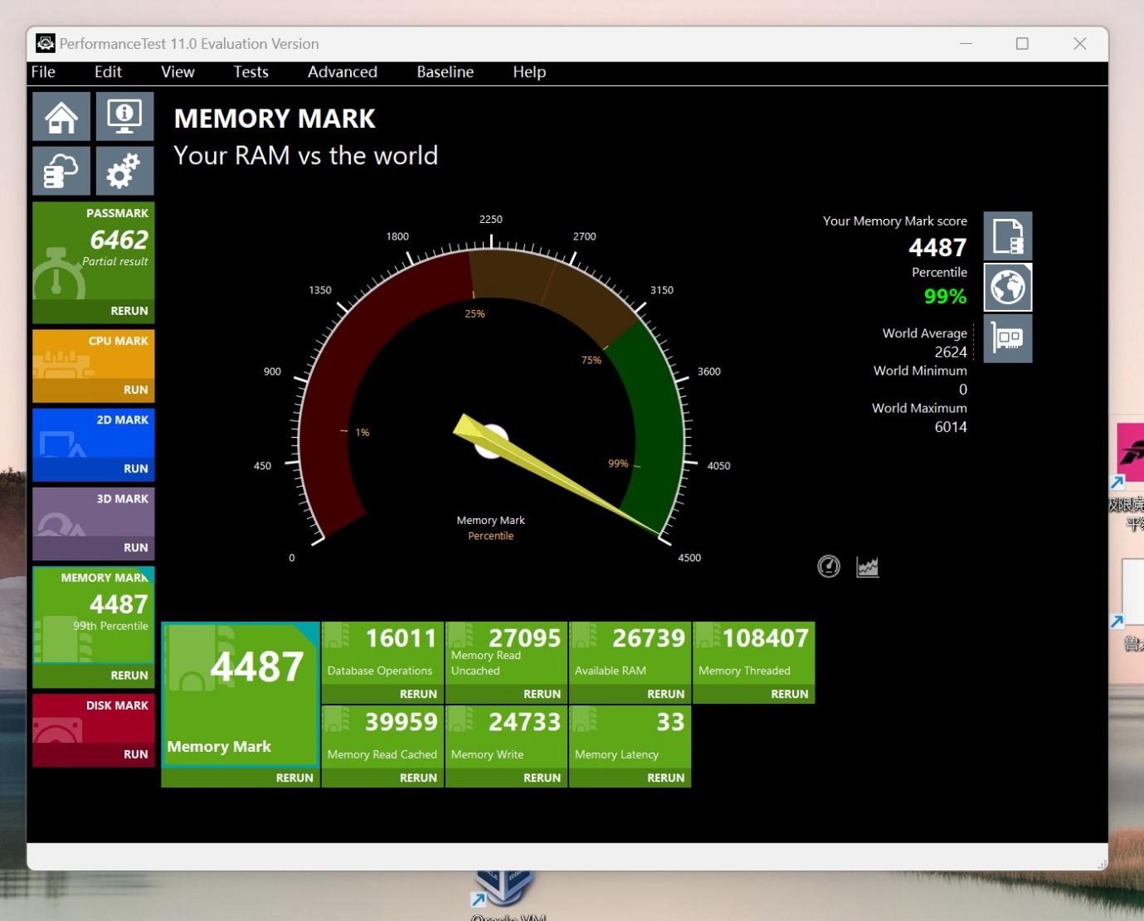This screenshot has width=1144, height=921.
Task: Click the World Minimum 0 value
Action: click(x=963, y=390)
